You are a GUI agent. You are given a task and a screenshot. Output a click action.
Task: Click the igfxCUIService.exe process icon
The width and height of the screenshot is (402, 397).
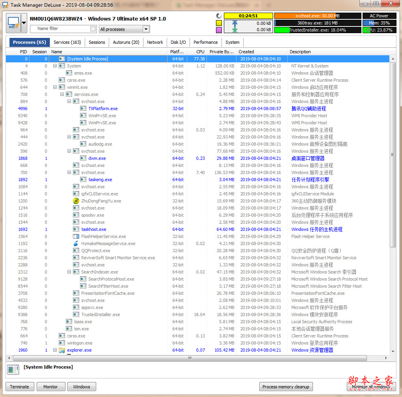(76, 194)
